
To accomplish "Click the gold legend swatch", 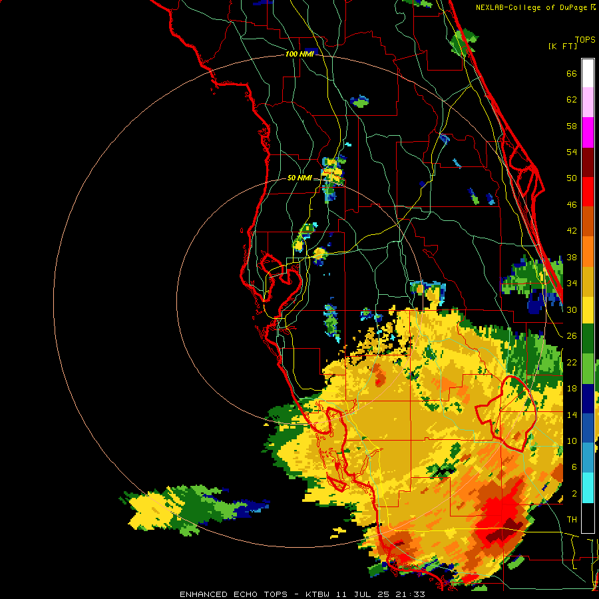I will (588, 282).
